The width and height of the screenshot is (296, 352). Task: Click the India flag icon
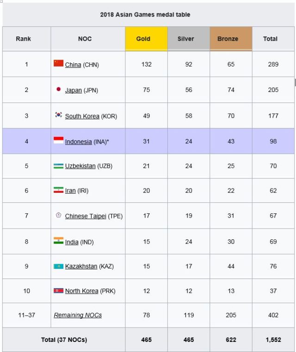coord(58,241)
